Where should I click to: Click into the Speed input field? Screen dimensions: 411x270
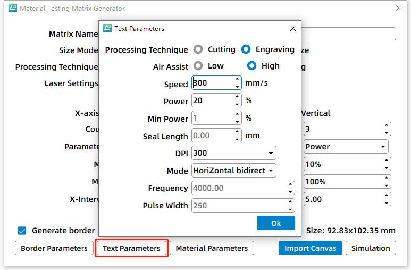[x=212, y=83]
